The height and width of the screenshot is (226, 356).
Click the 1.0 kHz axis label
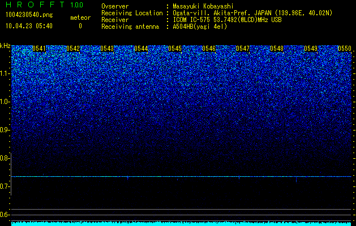(5, 102)
